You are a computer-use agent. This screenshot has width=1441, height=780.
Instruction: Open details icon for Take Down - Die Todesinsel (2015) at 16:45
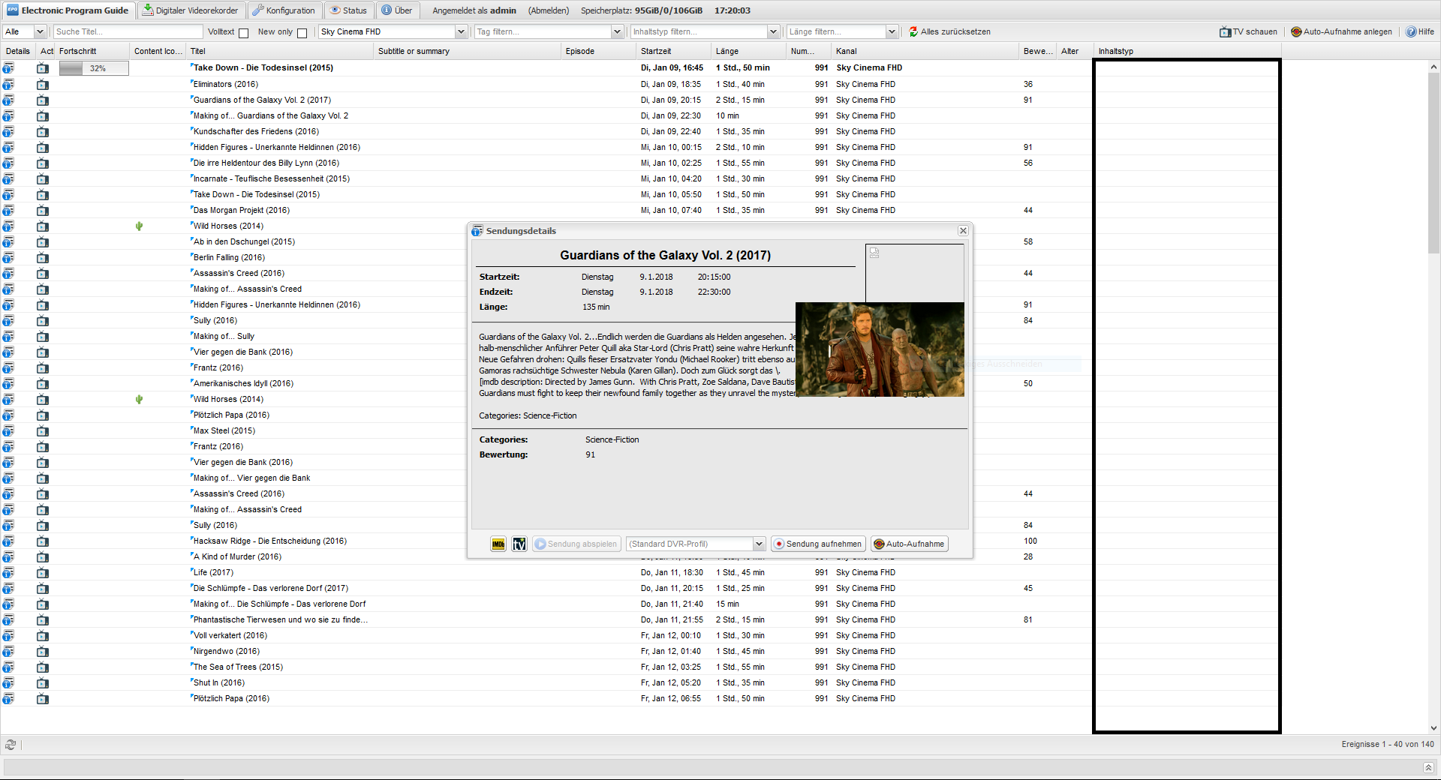tap(8, 68)
